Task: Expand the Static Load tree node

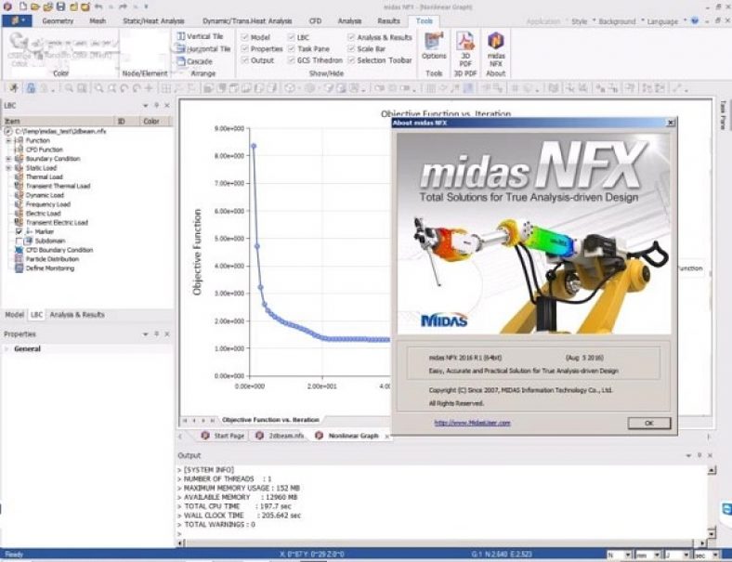Action: coord(8,167)
